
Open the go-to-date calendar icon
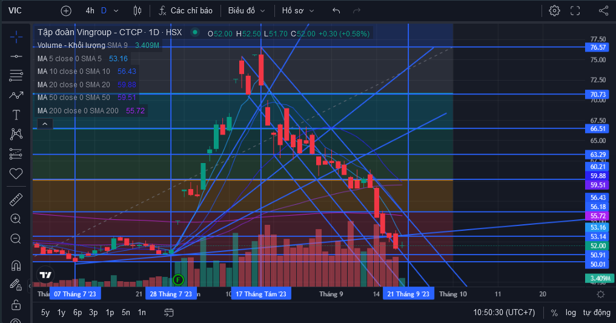pyautogui.click(x=169, y=312)
